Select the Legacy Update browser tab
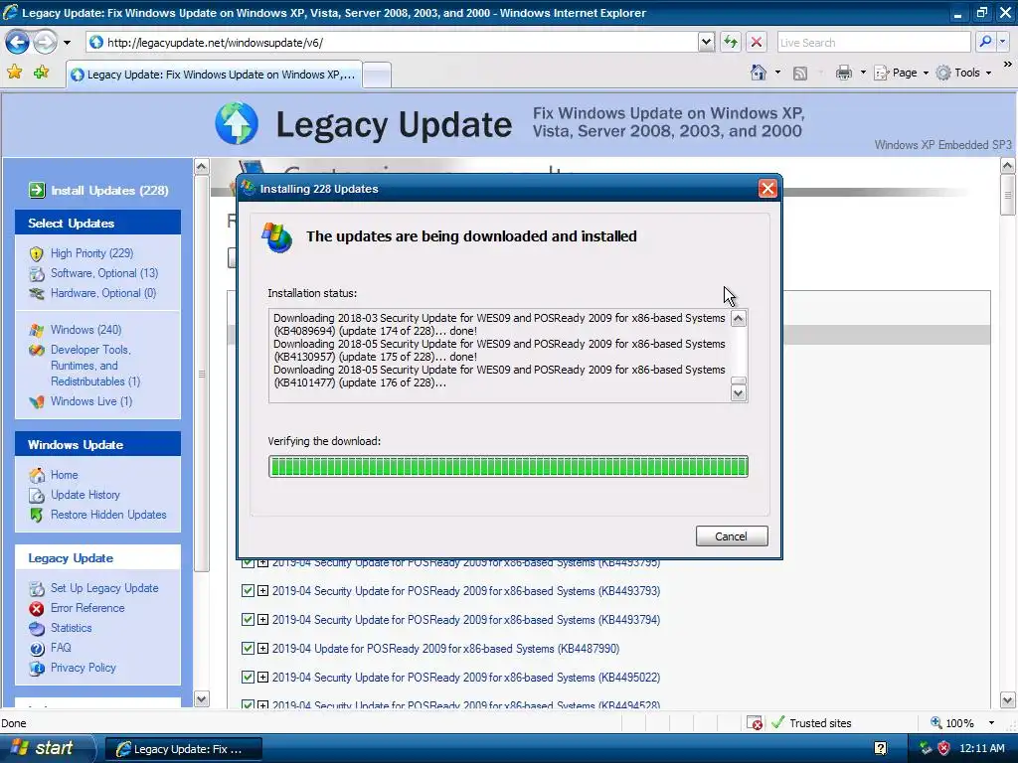 pos(215,75)
